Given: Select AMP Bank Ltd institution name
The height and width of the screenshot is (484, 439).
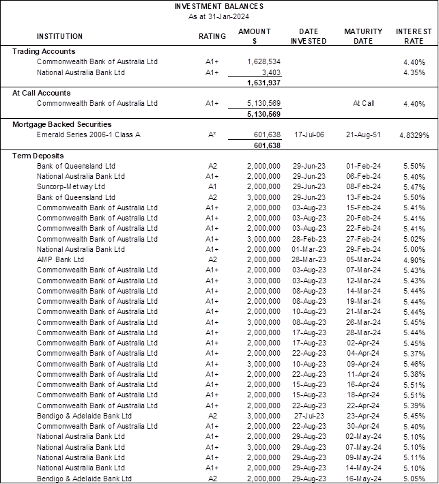Looking at the screenshot, I should tap(60, 259).
